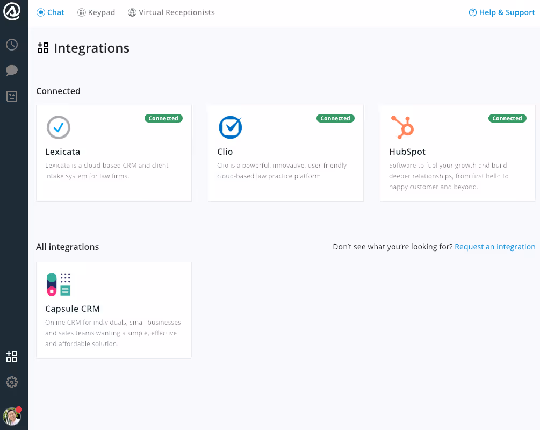Viewport: 540px width, 430px height.
Task: Switch to the Keypad tab
Action: [96, 12]
